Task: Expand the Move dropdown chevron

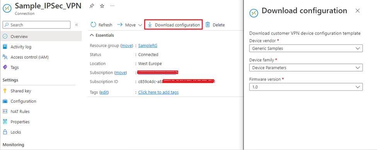Action: [x=140, y=25]
